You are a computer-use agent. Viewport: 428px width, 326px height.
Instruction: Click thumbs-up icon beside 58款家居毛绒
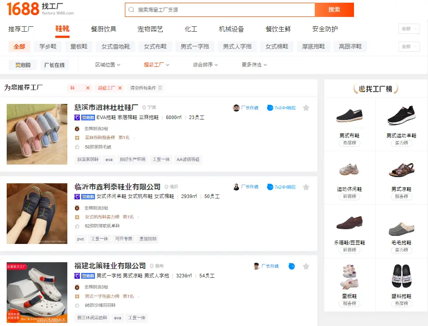coord(77,147)
